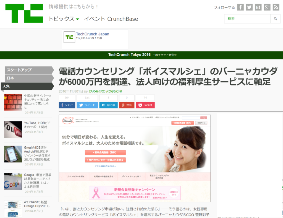Open Hatena B! follow icon in header

pyautogui.click(x=258, y=7)
